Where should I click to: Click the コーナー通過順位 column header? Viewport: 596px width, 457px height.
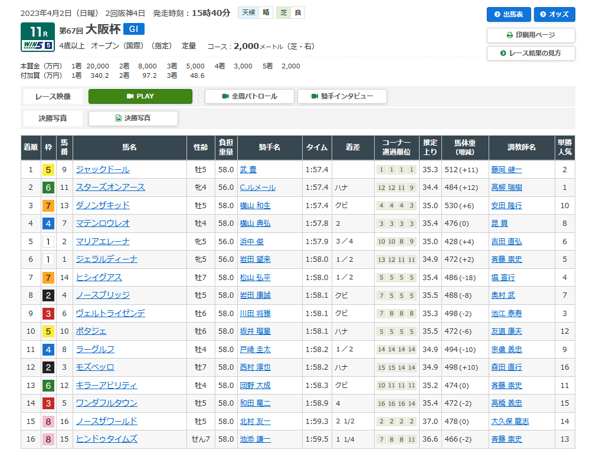397,147
